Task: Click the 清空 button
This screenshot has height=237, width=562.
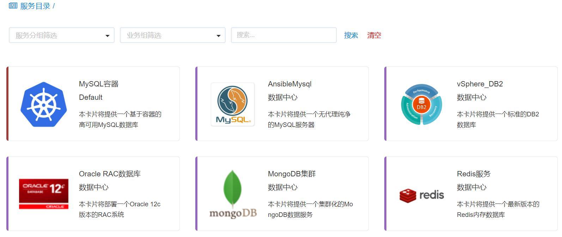Action: pos(374,35)
